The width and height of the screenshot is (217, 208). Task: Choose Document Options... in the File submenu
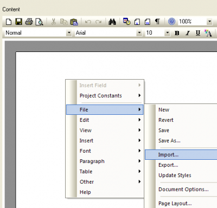(x=181, y=189)
